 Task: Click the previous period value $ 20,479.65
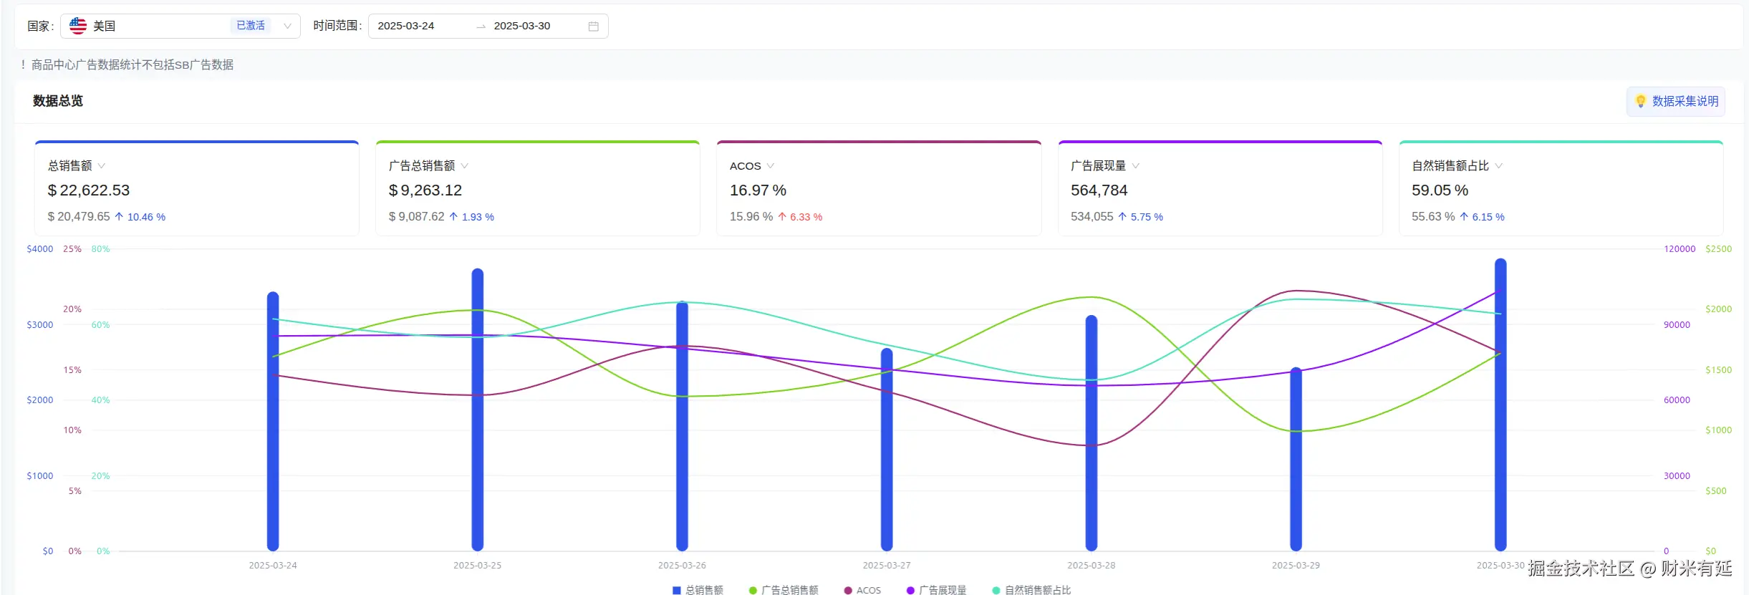coord(79,216)
